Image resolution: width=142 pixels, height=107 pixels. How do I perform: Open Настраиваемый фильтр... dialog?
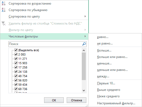tap(116, 103)
